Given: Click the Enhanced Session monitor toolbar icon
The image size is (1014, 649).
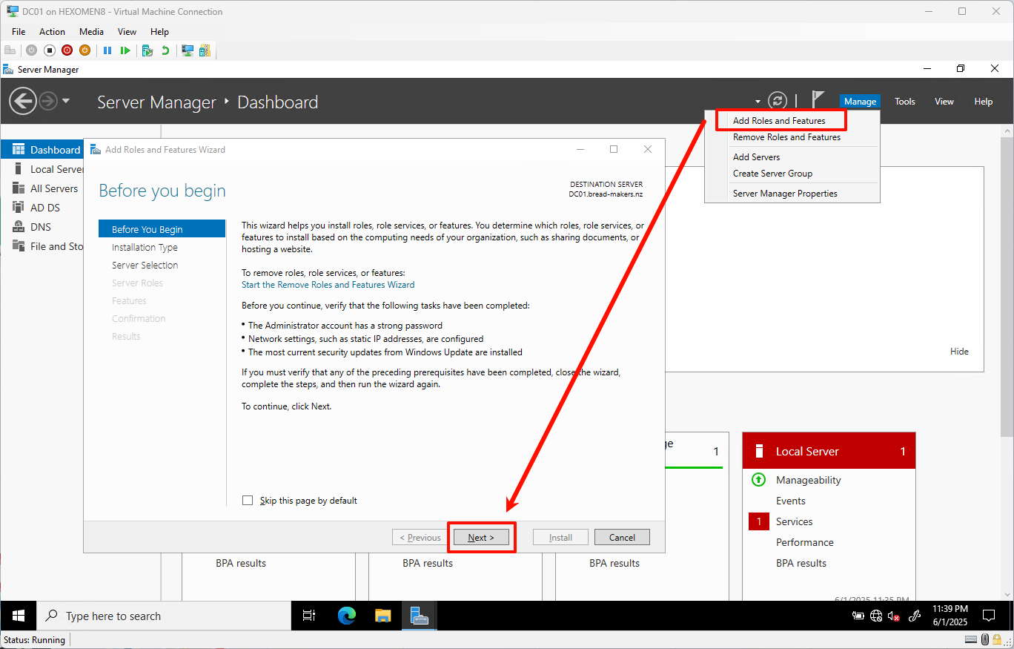Looking at the screenshot, I should point(188,50).
